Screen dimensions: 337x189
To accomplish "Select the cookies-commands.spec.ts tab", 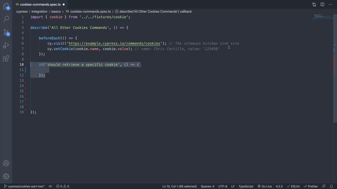I will pos(40,5).
